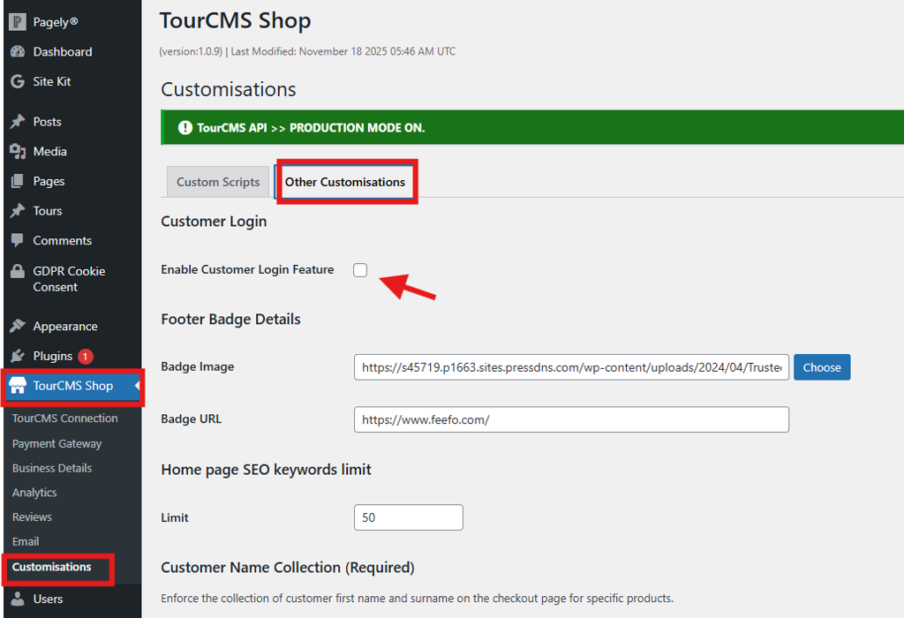
Task: Click into the Badge URL field
Action: point(571,419)
